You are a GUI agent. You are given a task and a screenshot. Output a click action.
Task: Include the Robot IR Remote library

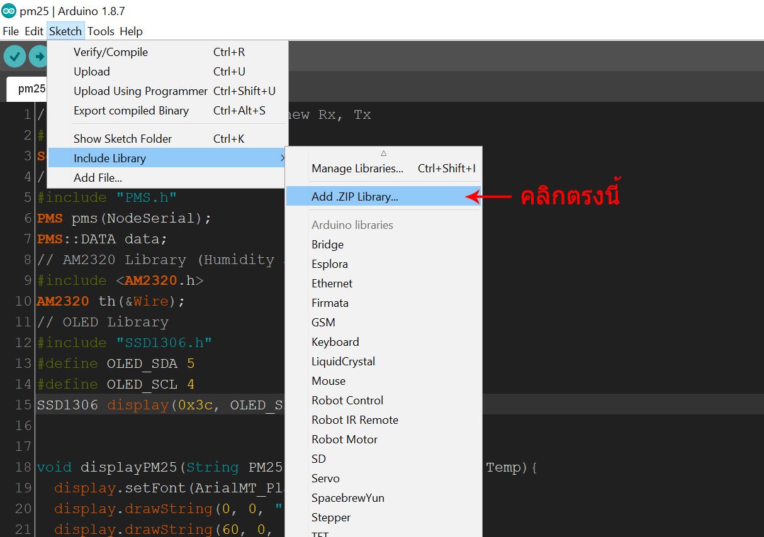[x=384, y=420]
